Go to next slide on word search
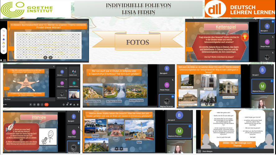This screenshot has width=276, height=155. click(50, 57)
